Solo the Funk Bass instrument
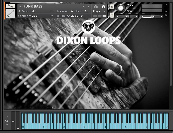The image size is (173, 133). tap(112, 7)
